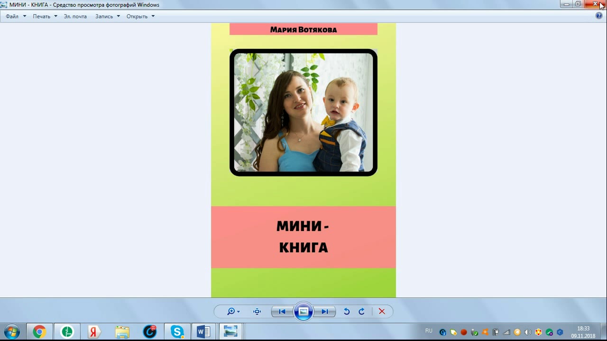The width and height of the screenshot is (607, 341).
Task: Open Skype from the taskbar
Action: tap(177, 332)
